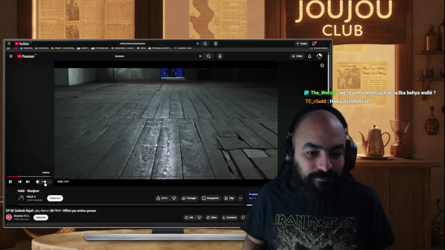Pause the Vald video playback

point(10,182)
